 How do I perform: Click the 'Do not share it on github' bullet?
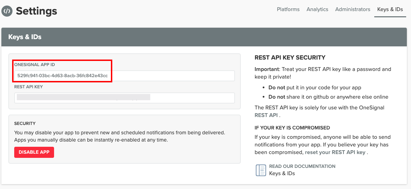[x=329, y=97]
